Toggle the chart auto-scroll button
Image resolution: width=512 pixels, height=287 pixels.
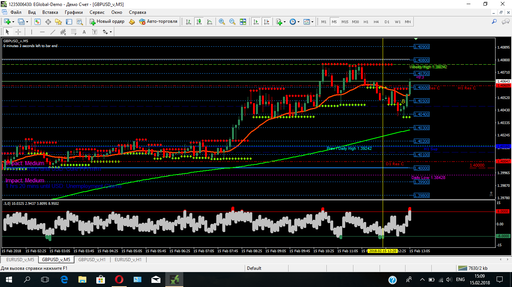[256, 22]
